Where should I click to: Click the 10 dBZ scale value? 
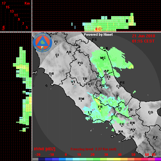click(79, 155)
